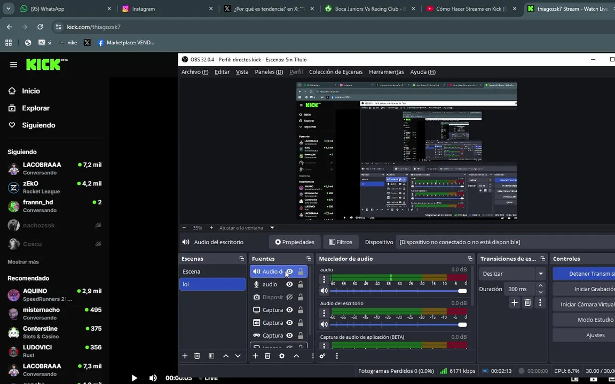The image size is (615, 384).
Task: Add a transition with the plus icon
Action: (x=515, y=302)
